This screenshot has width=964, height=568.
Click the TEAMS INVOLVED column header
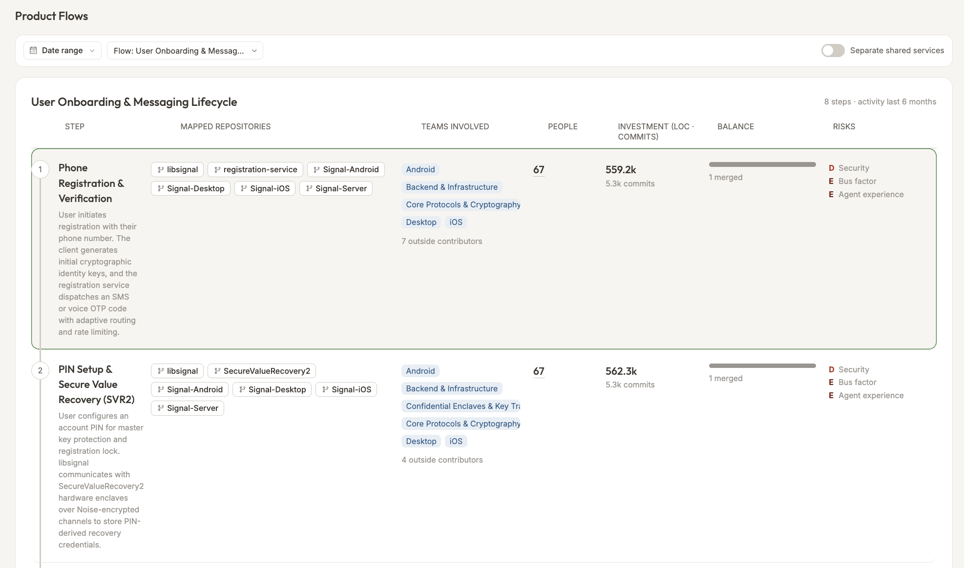(455, 126)
